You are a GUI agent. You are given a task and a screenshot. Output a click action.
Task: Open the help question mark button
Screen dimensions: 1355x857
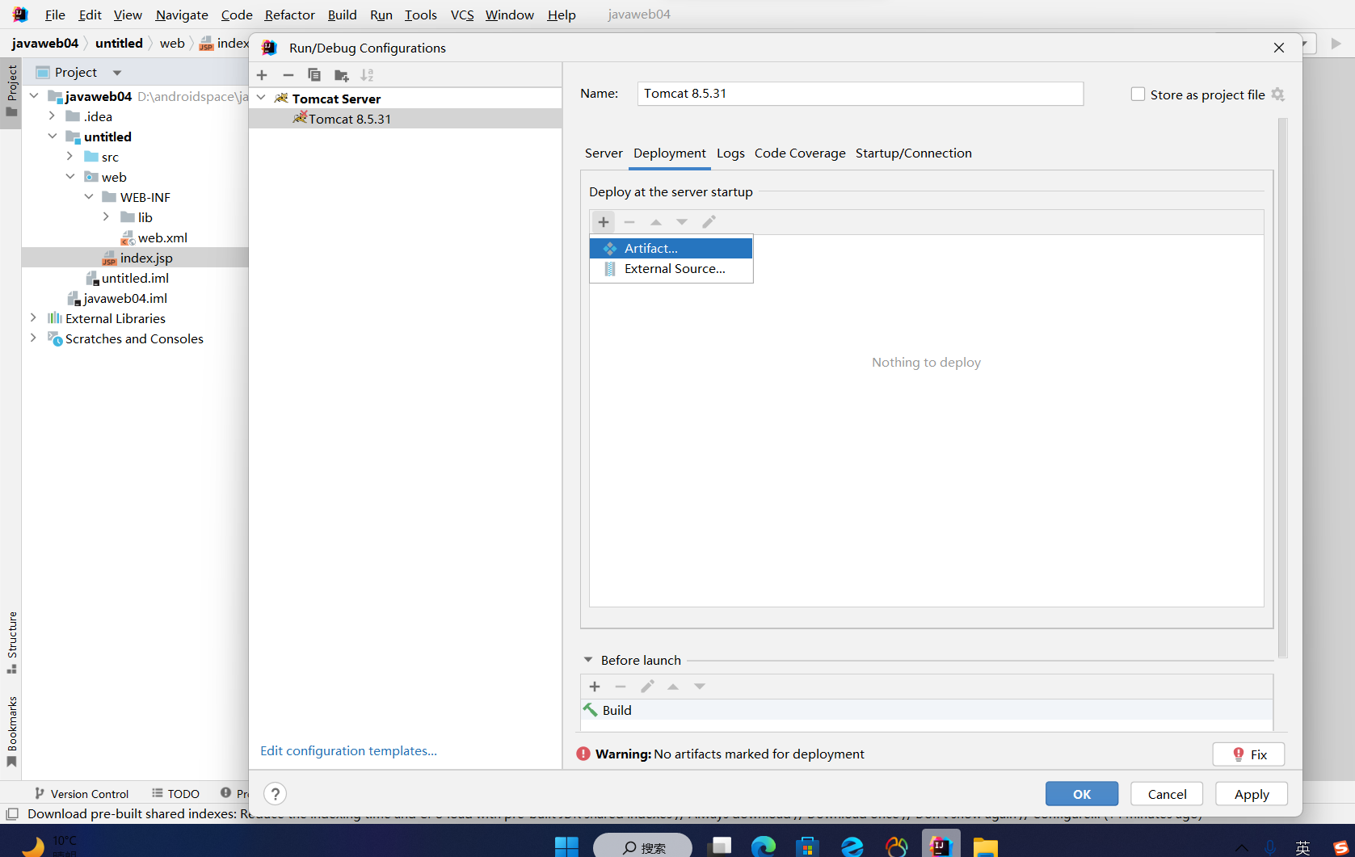pyautogui.click(x=276, y=794)
